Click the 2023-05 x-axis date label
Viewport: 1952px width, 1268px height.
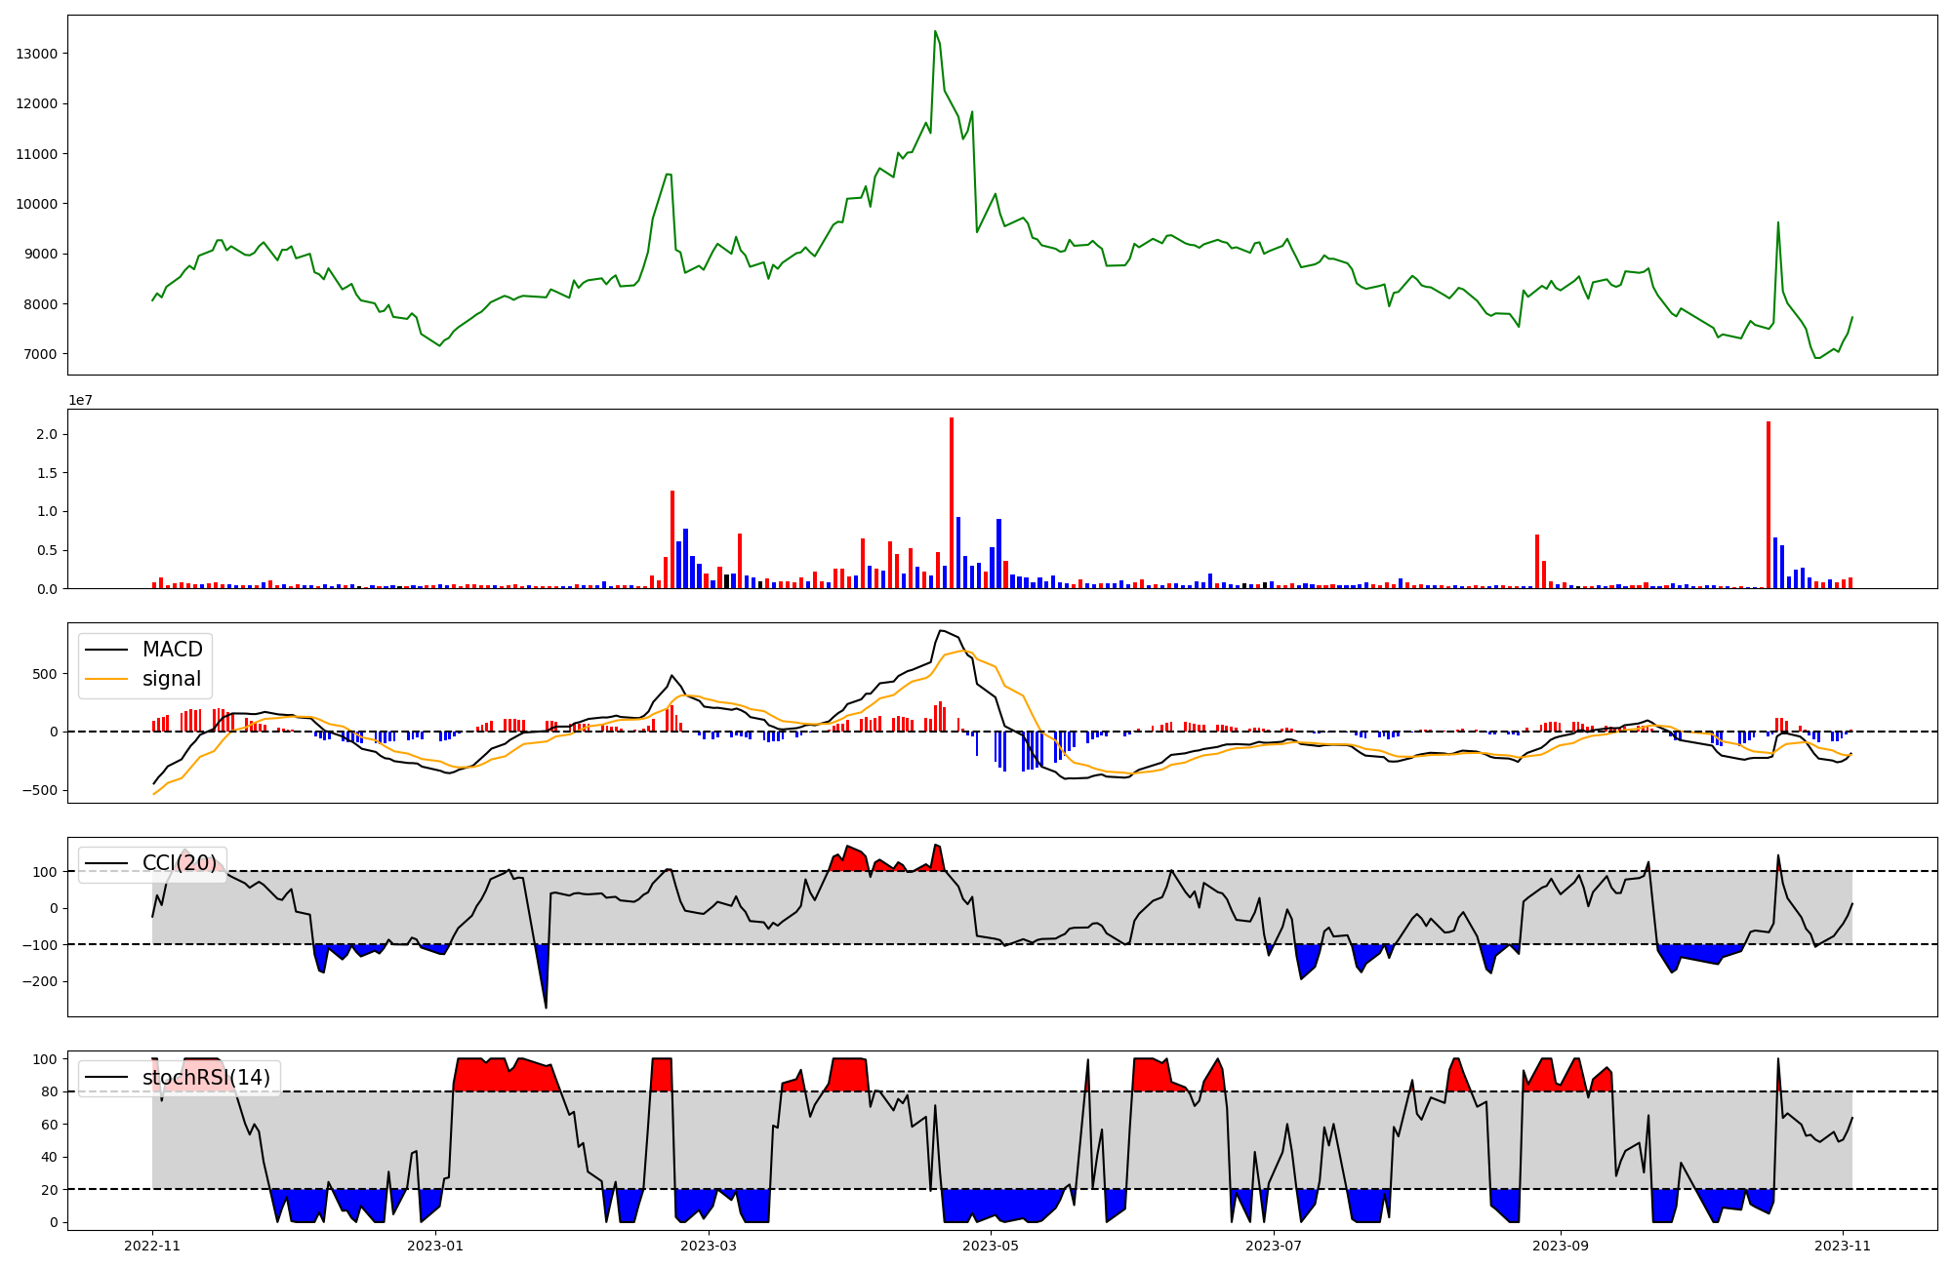pos(991,1246)
